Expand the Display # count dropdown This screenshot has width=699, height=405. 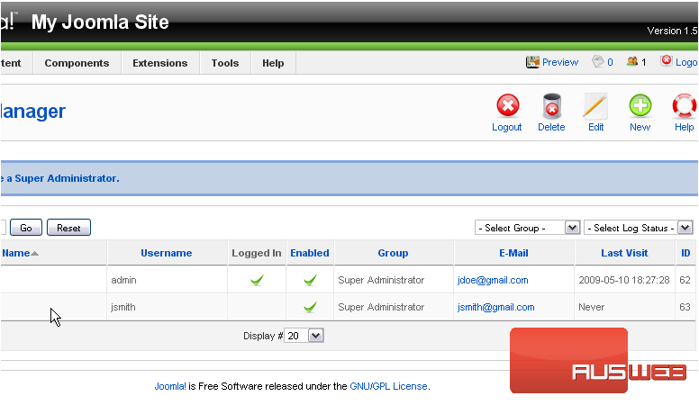point(305,336)
